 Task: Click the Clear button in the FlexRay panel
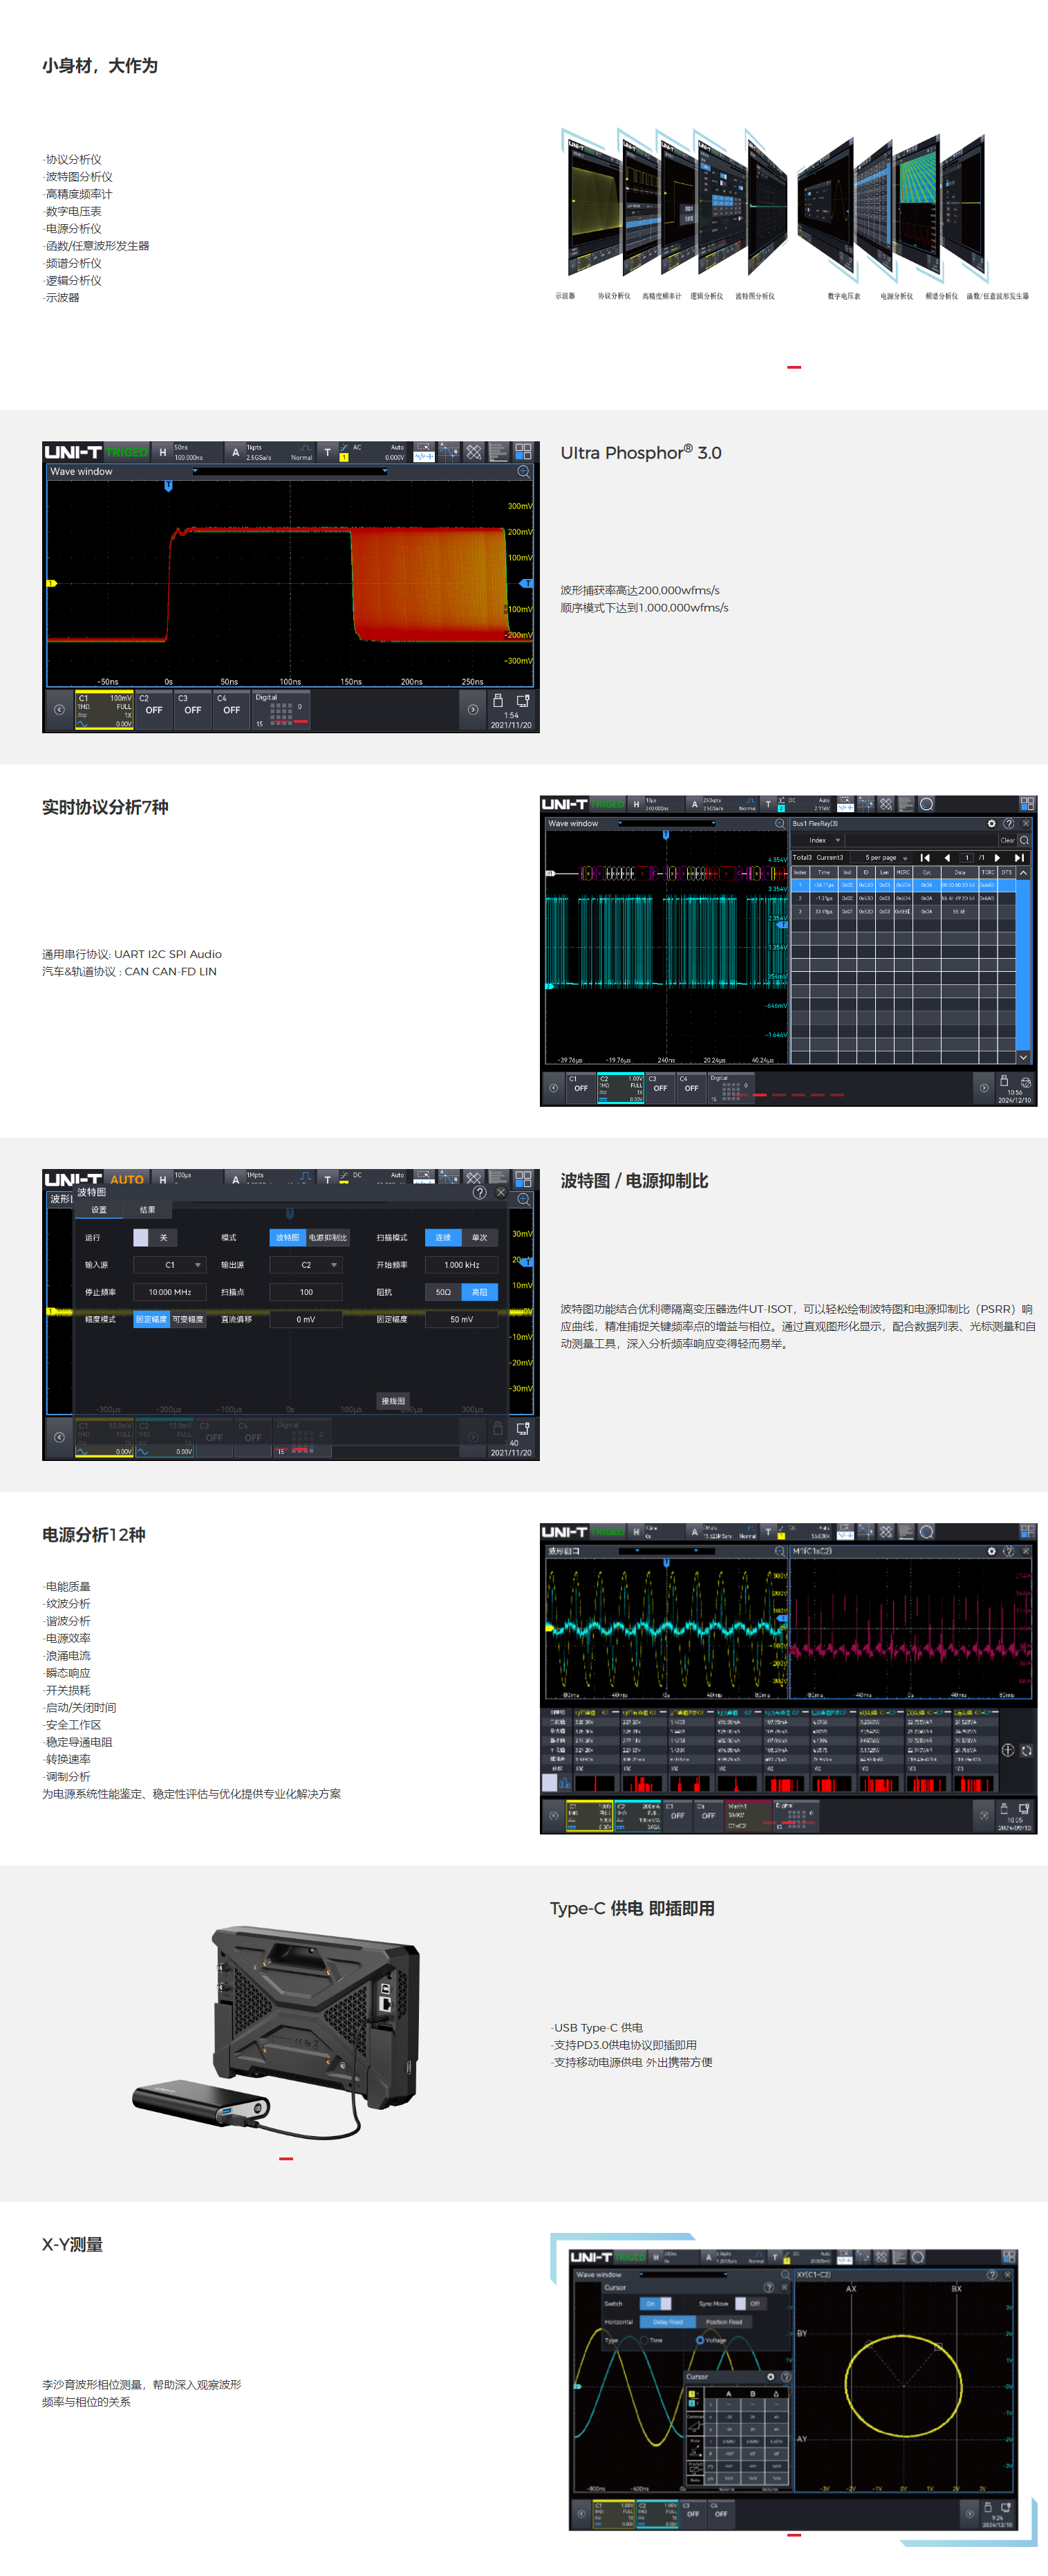[1006, 840]
